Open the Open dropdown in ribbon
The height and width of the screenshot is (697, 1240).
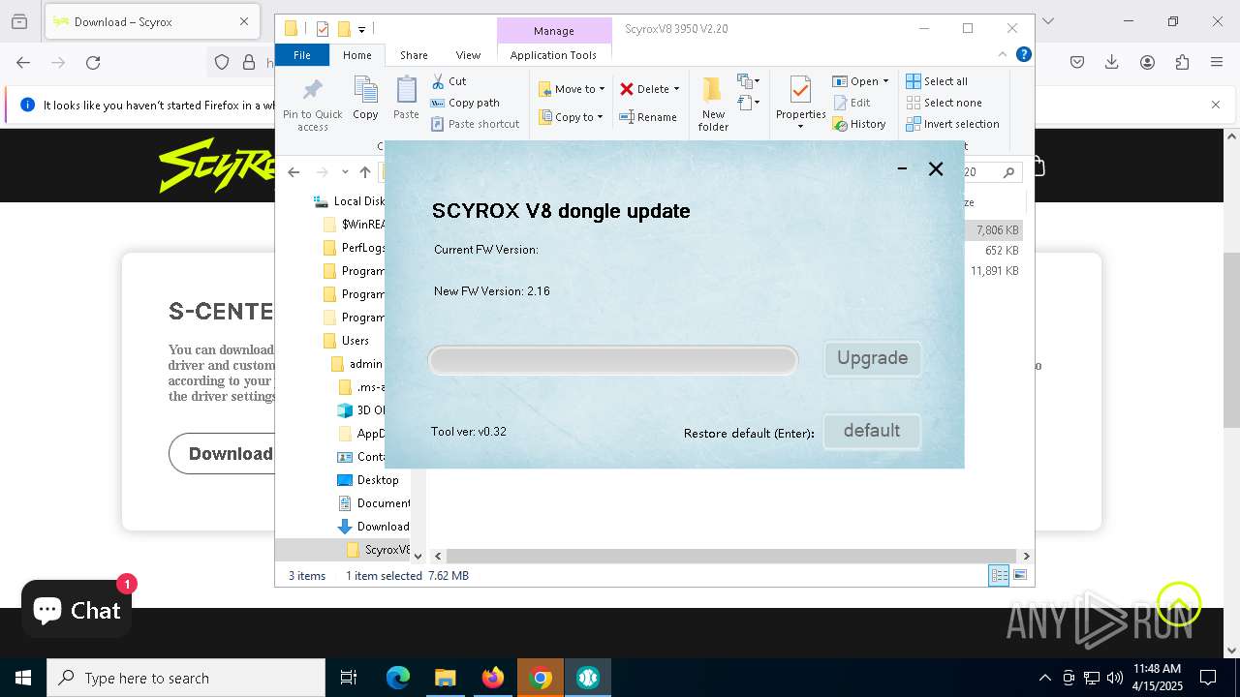[x=860, y=81]
